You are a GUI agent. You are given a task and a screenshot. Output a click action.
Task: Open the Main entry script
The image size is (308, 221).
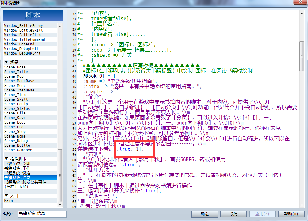(x=31, y=201)
